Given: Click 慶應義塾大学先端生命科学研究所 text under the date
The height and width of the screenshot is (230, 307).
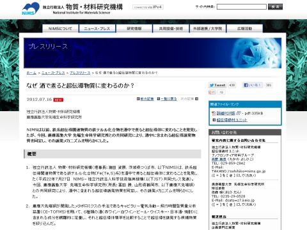Looking at the screenshot, I should click(54, 117).
